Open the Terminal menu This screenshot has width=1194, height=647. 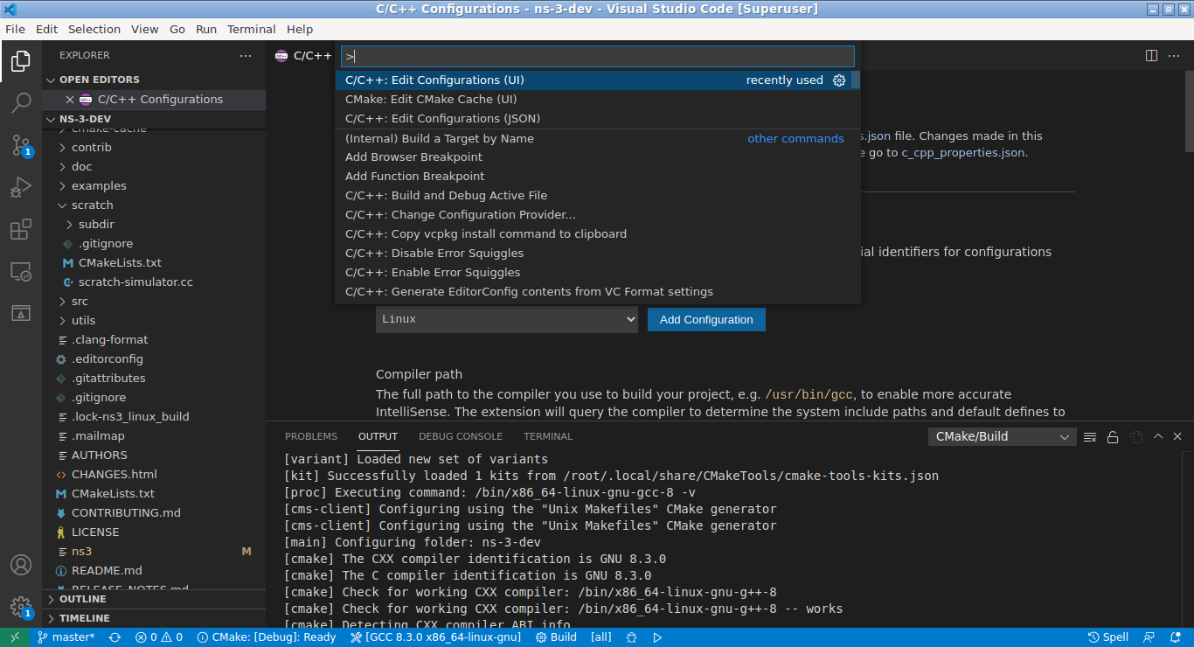click(252, 29)
